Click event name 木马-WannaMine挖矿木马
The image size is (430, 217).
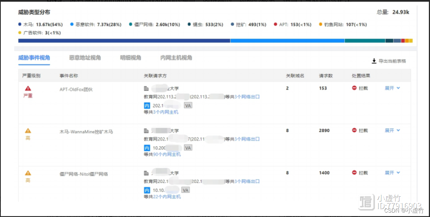tap(86, 132)
